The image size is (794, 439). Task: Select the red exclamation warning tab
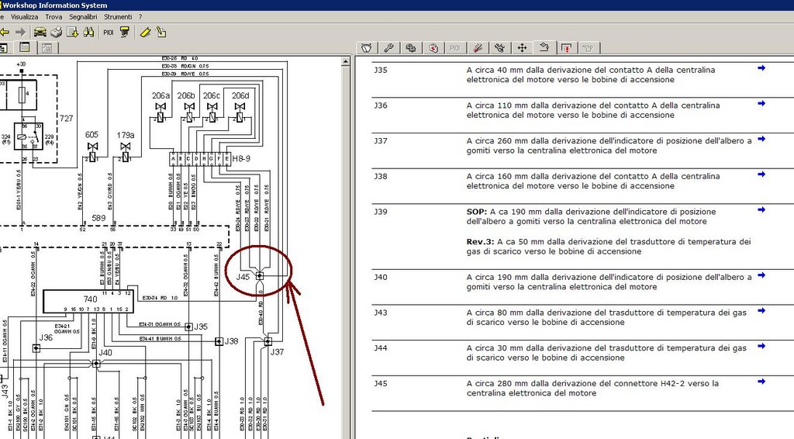click(567, 48)
